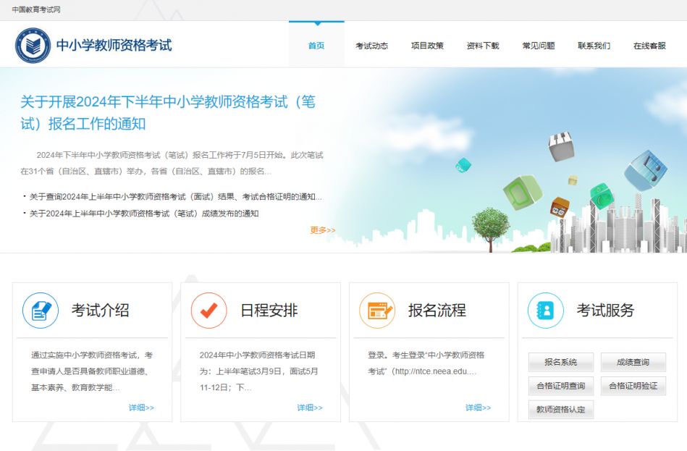The height and width of the screenshot is (451, 687).
Task: Click 考试介绍 description text 通过实施中小学教师资格考试
Action: (92, 371)
